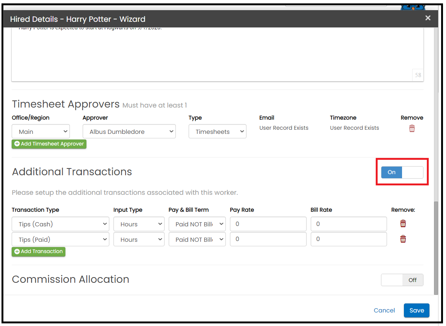Save the hired details
Viewport: 446px width, 326px height.
pyautogui.click(x=416, y=310)
